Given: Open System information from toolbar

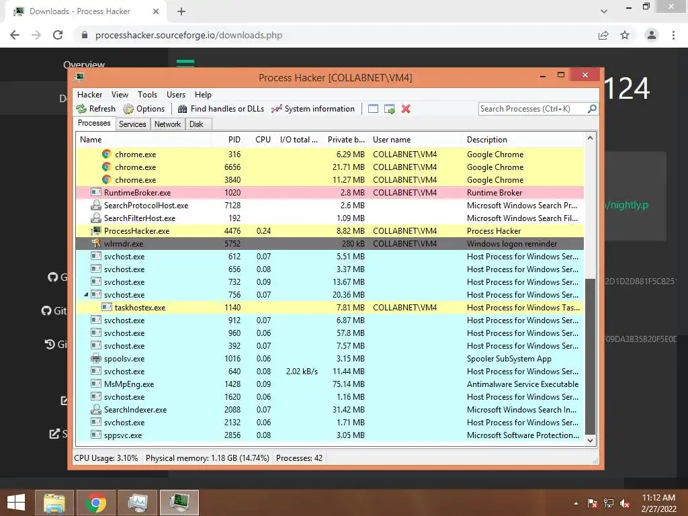Looking at the screenshot, I should click(313, 109).
